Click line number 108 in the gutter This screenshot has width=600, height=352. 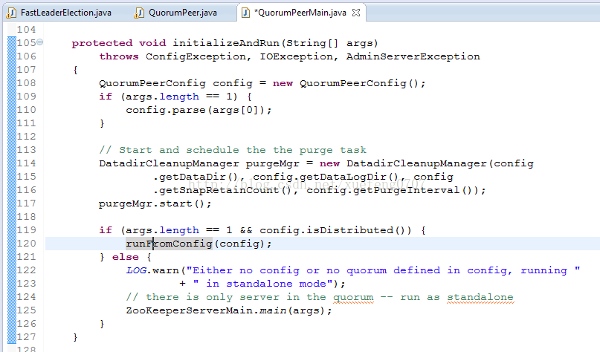click(x=27, y=83)
